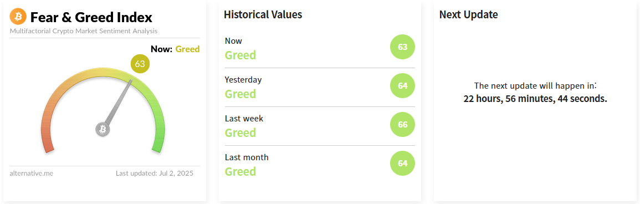Select the Historical Values heading

click(263, 14)
